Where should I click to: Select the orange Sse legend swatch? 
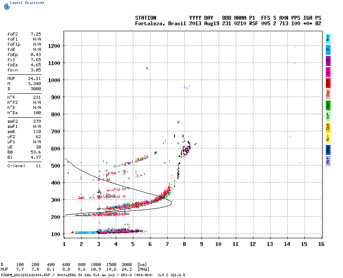(328, 127)
